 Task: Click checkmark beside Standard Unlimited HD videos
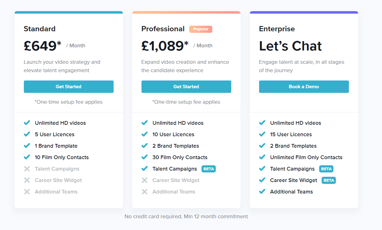pyautogui.click(x=27, y=123)
